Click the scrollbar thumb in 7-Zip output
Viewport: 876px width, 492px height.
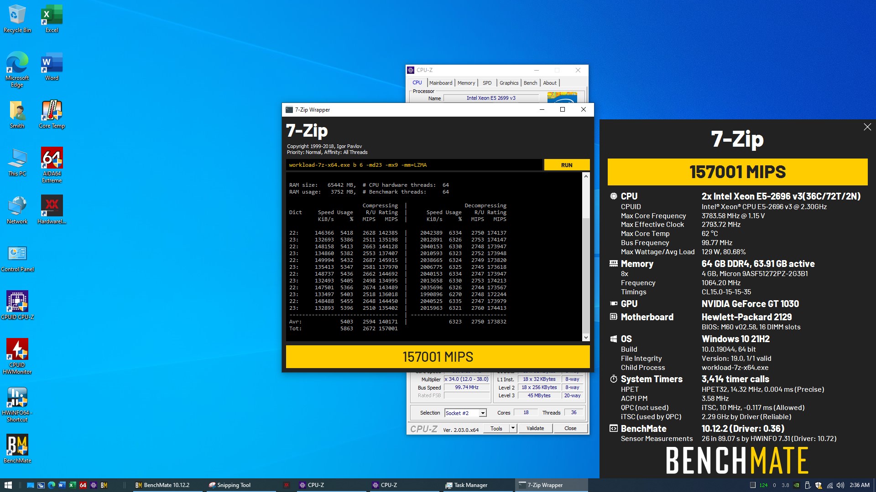tap(586, 276)
